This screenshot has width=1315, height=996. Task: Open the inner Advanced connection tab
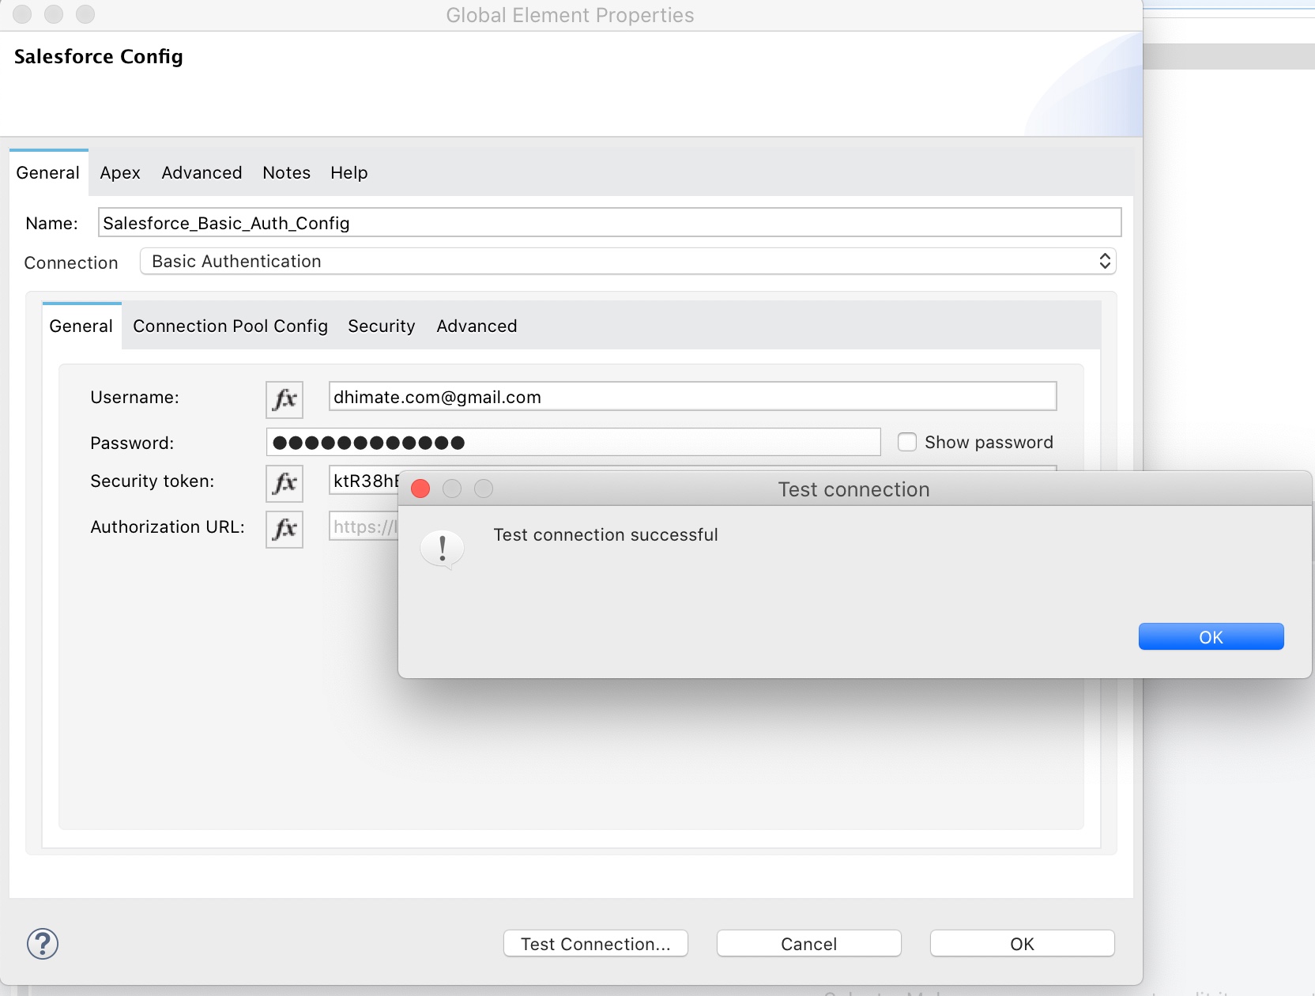coord(477,326)
